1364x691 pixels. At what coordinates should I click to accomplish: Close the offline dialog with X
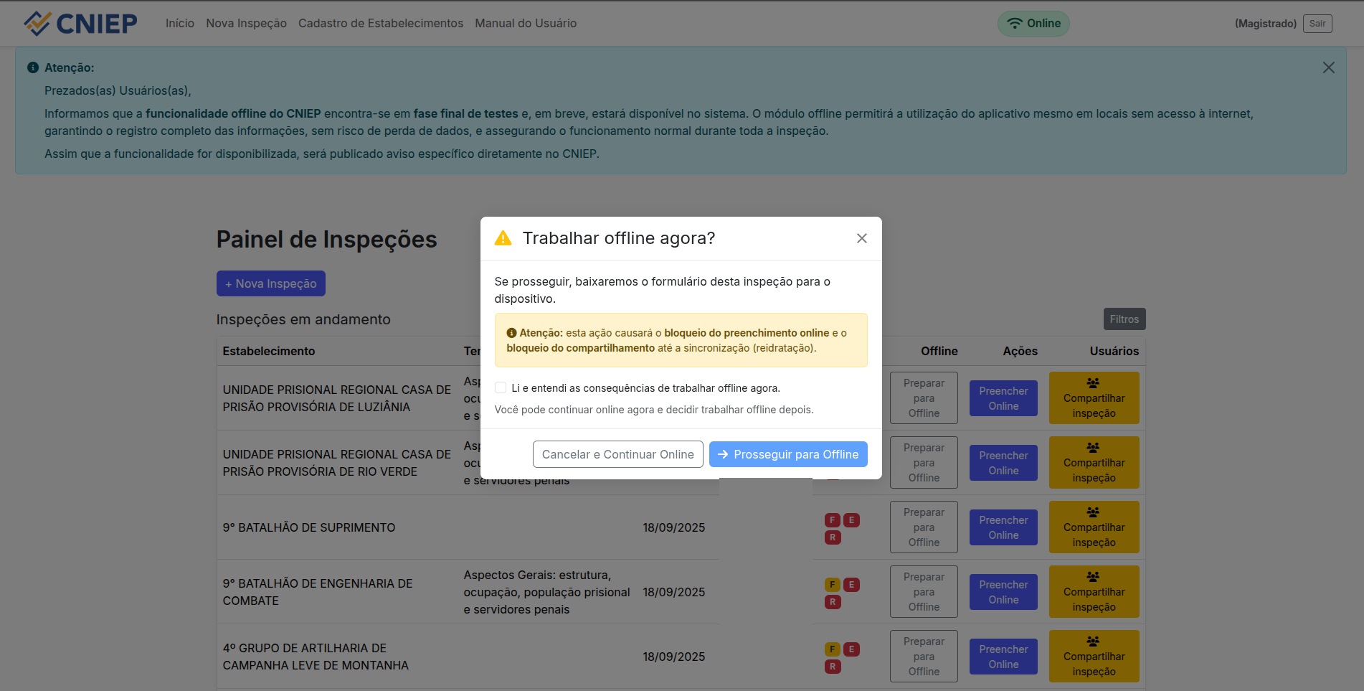click(x=861, y=238)
